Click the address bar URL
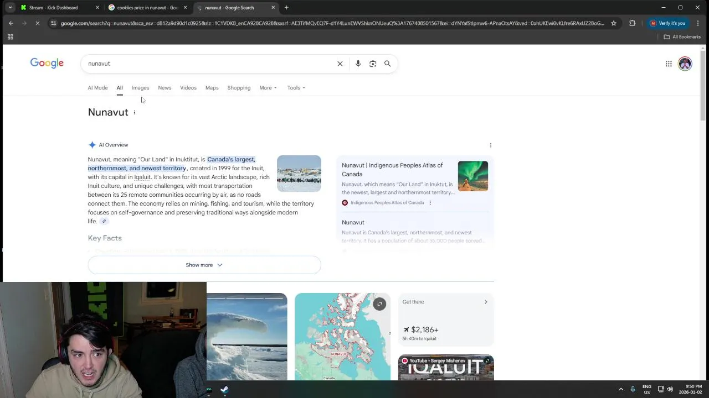The height and width of the screenshot is (398, 709). pos(332,23)
